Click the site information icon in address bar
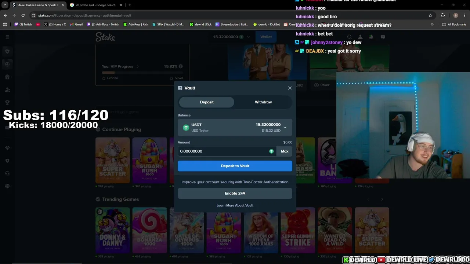 click(34, 15)
